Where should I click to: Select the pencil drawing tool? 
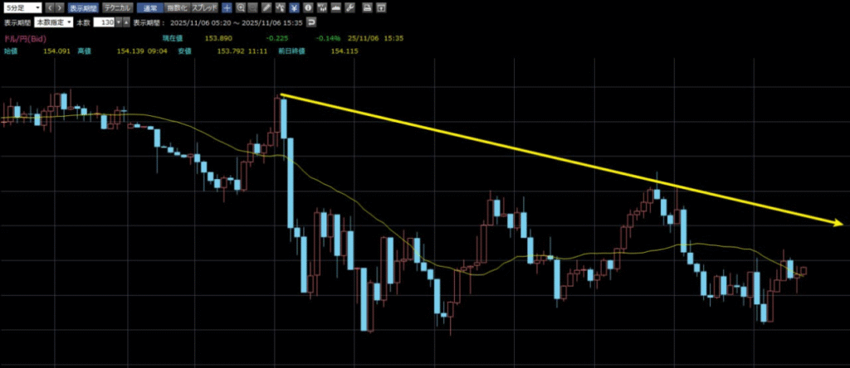point(265,7)
